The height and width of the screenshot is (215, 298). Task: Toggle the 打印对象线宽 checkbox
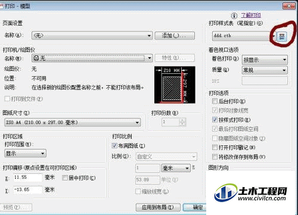tap(215, 110)
